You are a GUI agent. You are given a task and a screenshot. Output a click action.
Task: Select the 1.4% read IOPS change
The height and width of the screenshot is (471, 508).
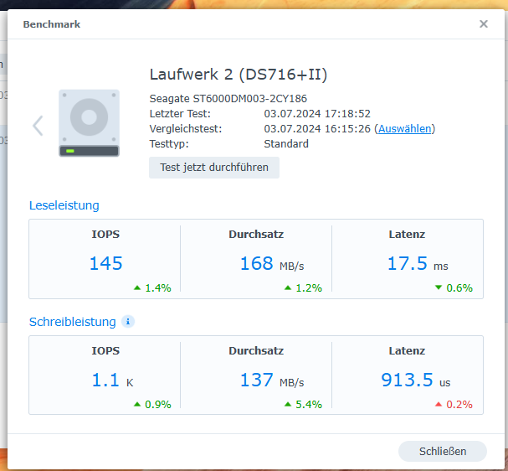click(x=152, y=287)
